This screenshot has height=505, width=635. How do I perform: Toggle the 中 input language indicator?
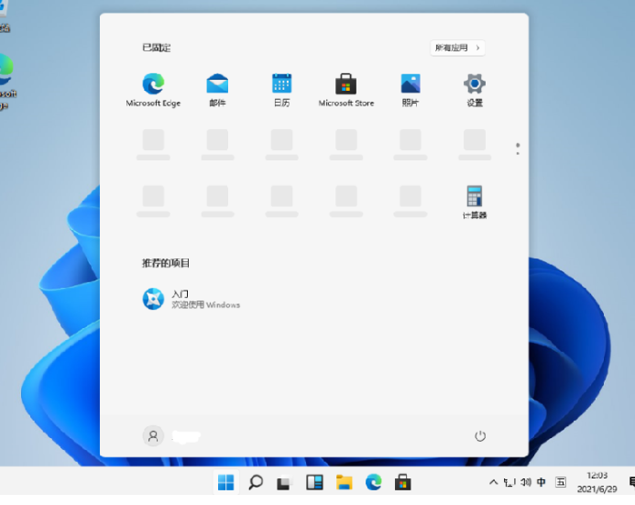[541, 482]
